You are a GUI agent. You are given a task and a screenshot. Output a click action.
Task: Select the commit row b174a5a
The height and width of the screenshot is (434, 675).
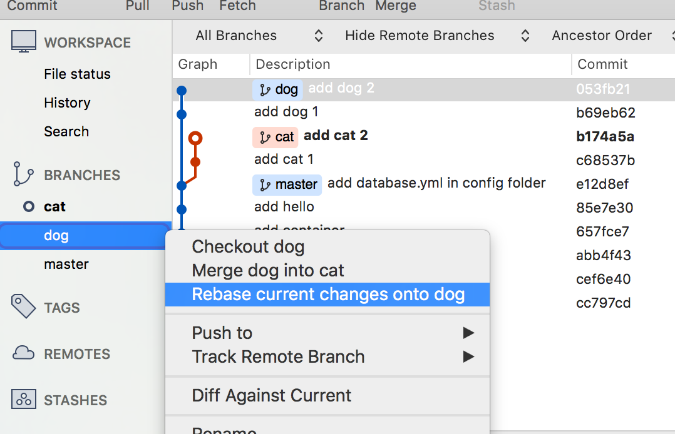pos(605,136)
